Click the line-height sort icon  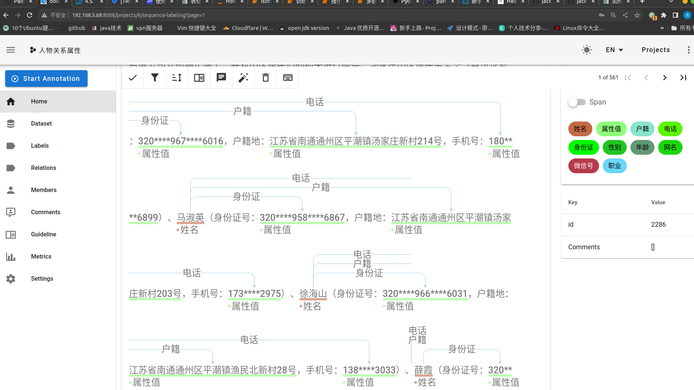click(x=177, y=78)
